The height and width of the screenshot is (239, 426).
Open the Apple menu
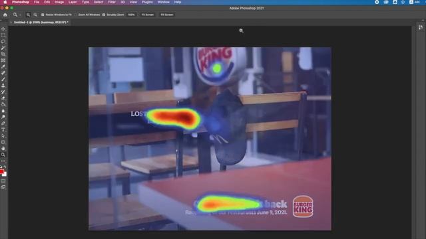point(5,2)
